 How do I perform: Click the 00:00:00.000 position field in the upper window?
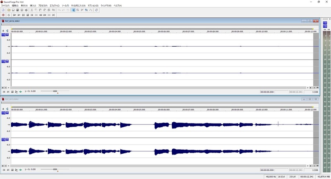267,92
